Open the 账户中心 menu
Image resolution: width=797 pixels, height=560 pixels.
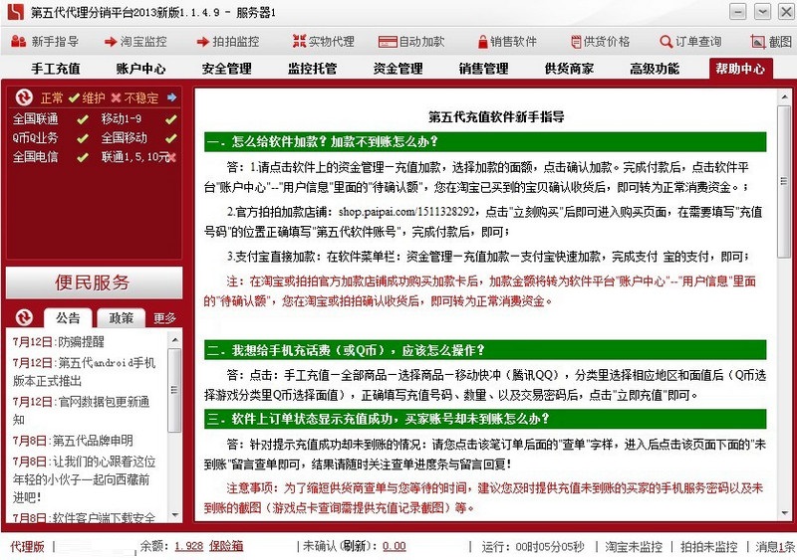(140, 69)
